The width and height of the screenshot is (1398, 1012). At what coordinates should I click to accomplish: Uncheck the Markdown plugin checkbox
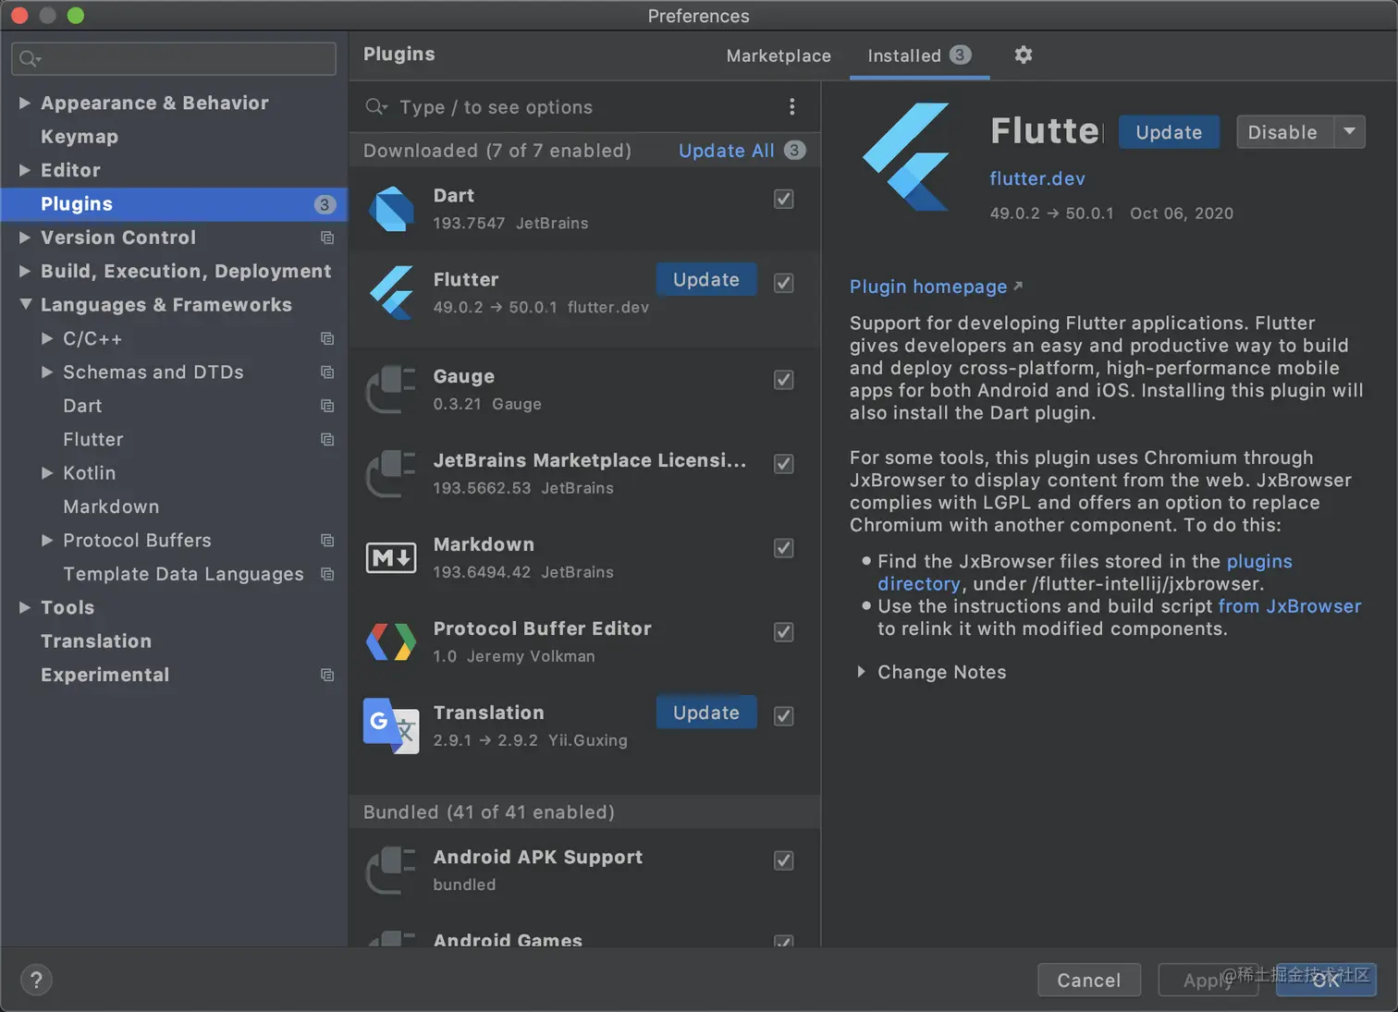(x=783, y=548)
